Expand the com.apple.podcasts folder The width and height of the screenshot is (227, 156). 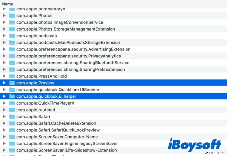[x=4, y=36]
